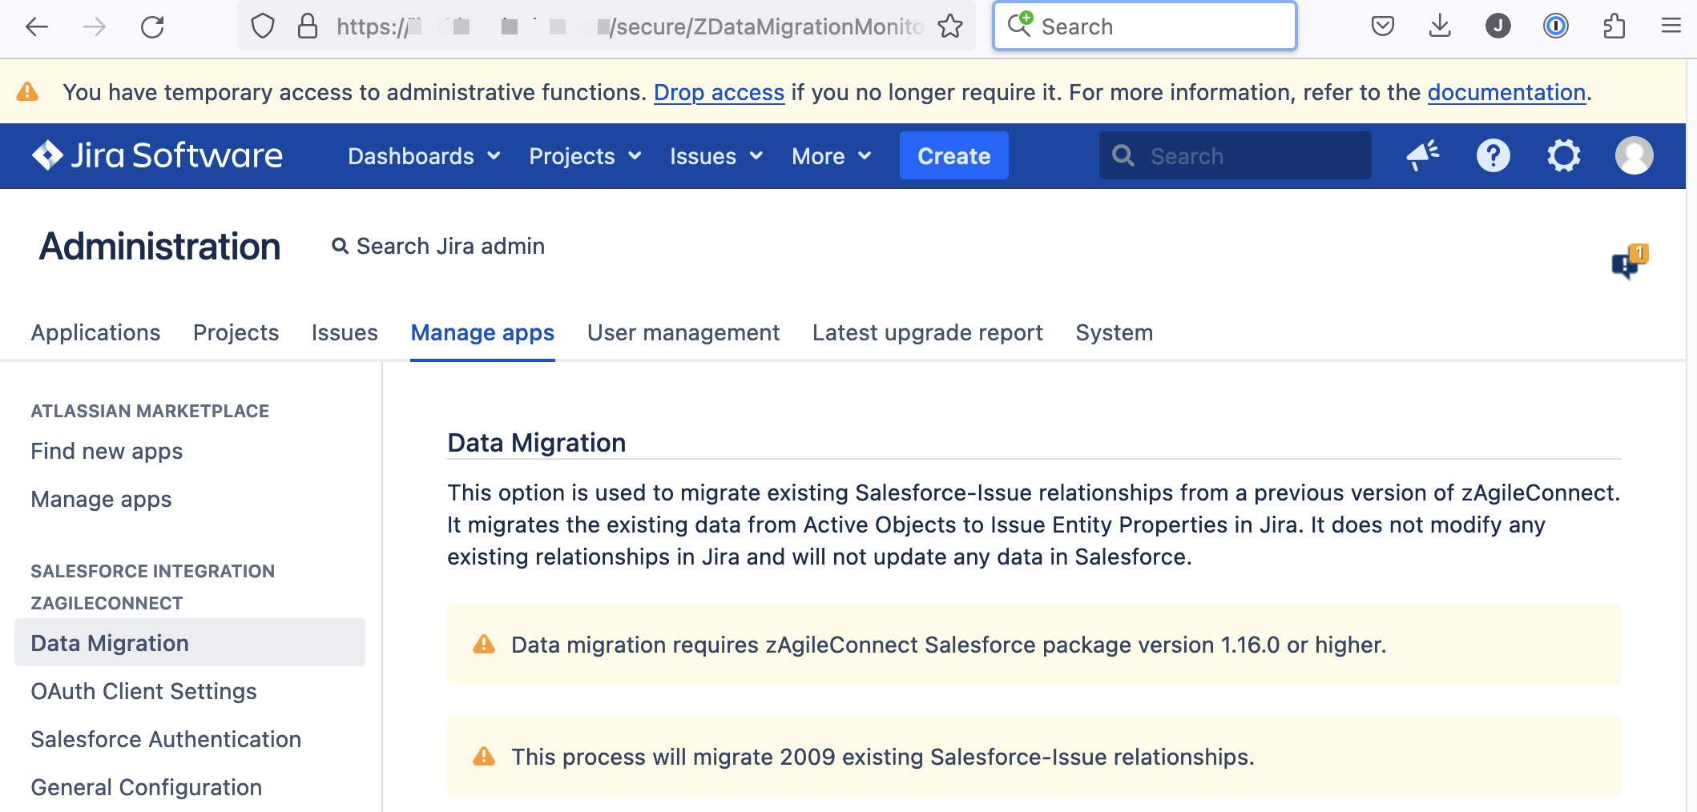
Task: Open the browser downloads icon
Action: click(1440, 26)
